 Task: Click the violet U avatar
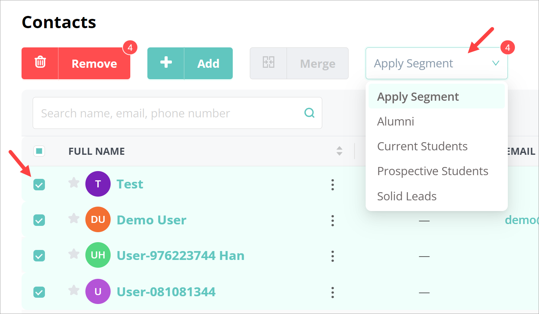tap(98, 291)
